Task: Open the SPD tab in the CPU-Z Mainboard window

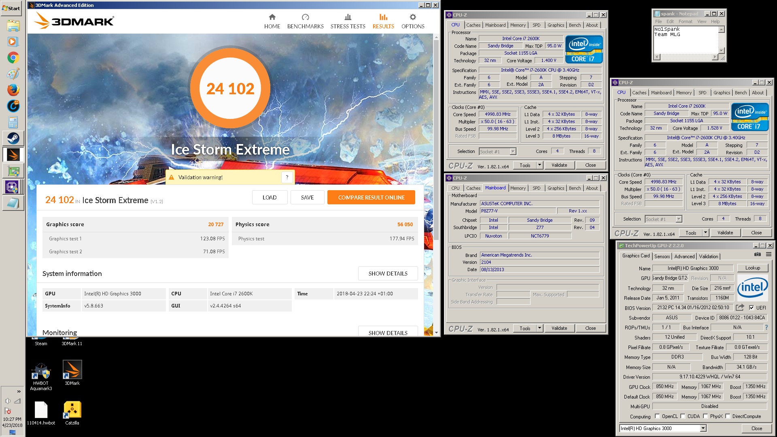Action: click(x=536, y=188)
